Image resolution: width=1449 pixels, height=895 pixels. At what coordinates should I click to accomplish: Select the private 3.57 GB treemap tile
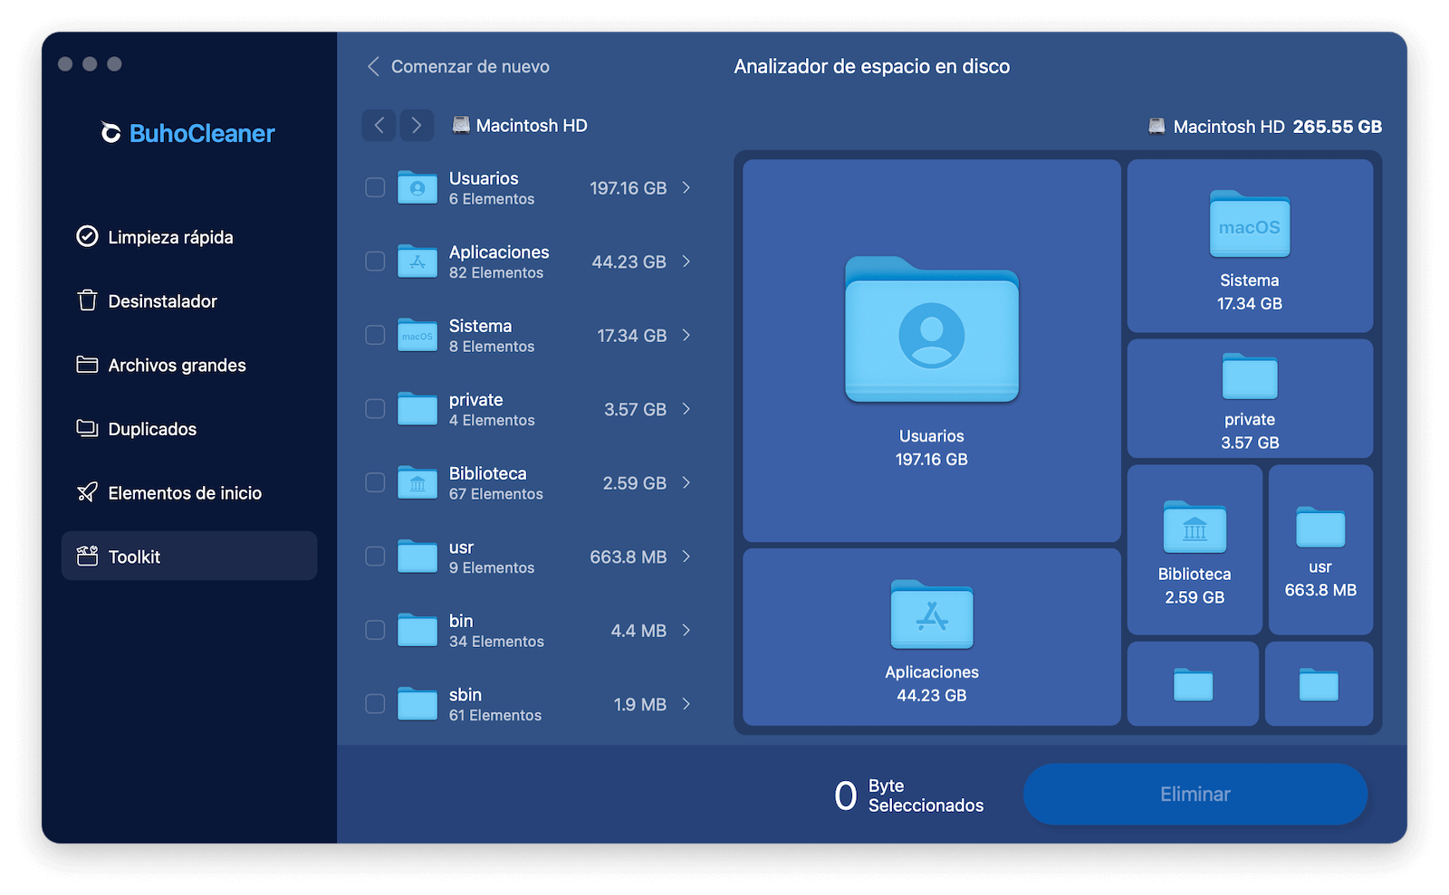1250,398
